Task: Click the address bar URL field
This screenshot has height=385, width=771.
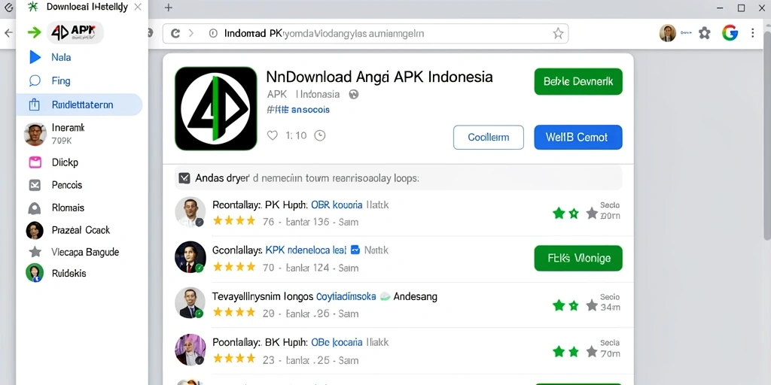Action: 365,33
